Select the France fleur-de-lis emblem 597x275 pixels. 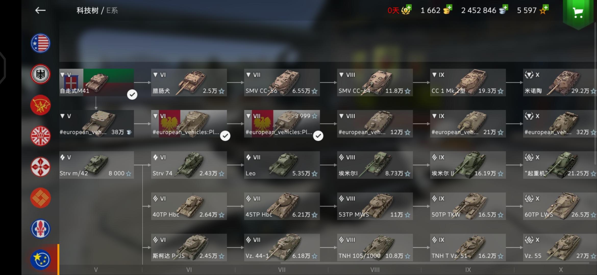pyautogui.click(x=41, y=229)
